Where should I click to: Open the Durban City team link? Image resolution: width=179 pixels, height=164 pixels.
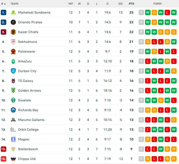point(27,71)
